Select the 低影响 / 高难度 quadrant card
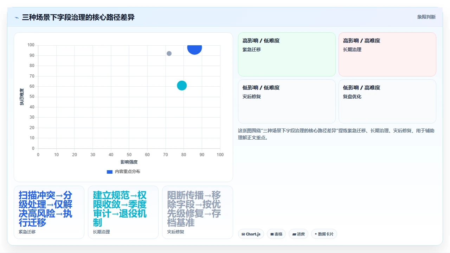 coord(387,101)
